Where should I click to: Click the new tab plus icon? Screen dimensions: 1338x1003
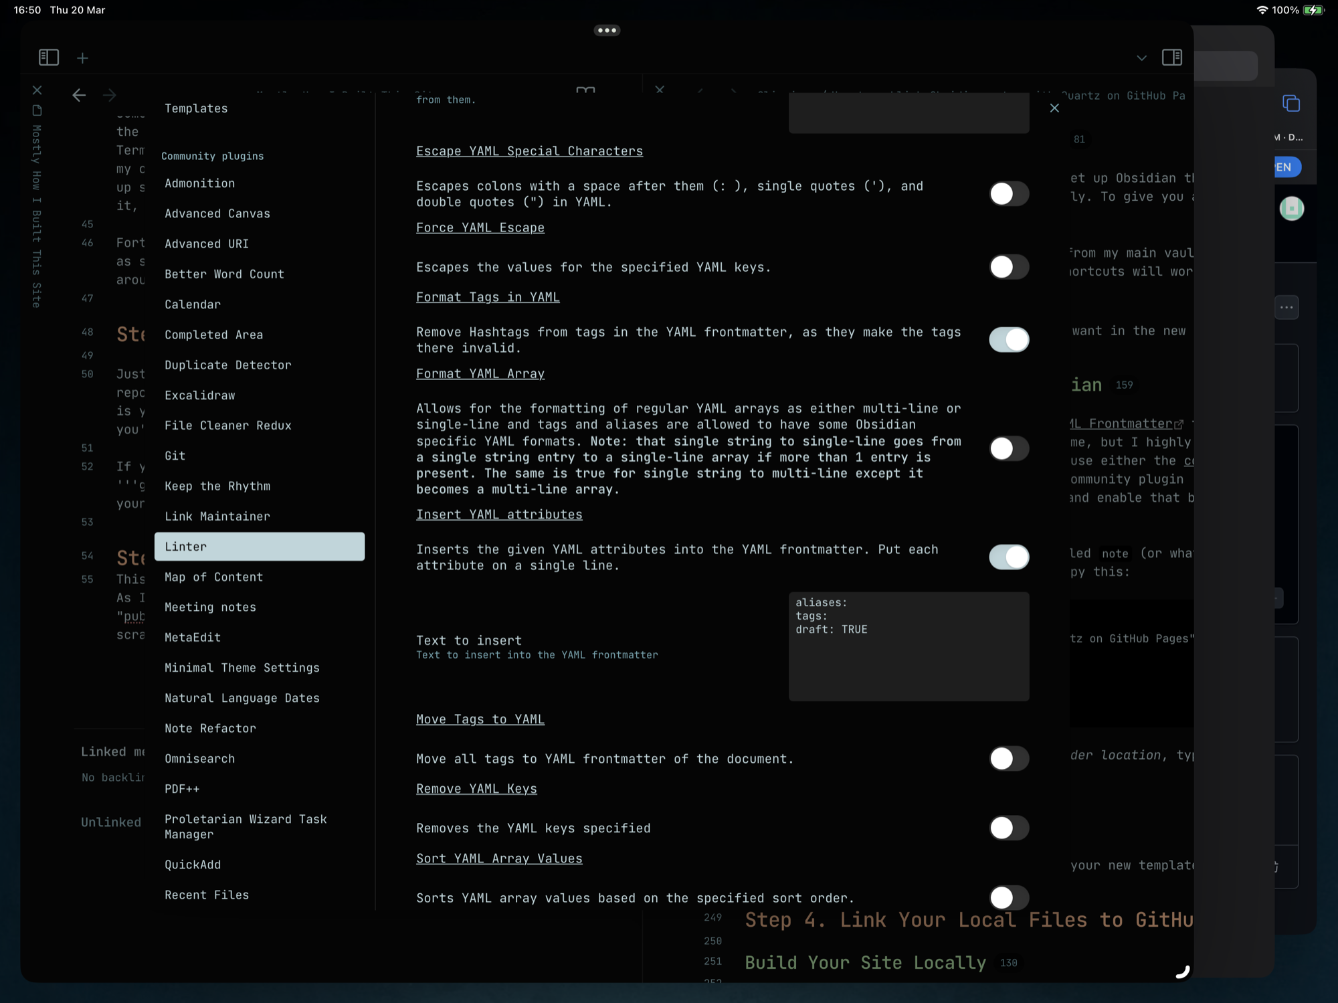point(82,58)
